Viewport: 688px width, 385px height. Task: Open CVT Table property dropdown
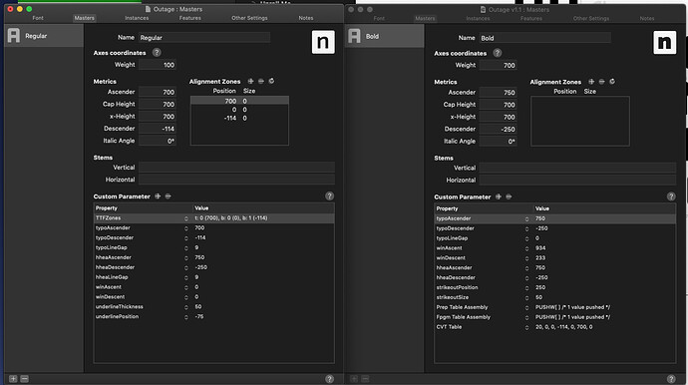coord(527,327)
